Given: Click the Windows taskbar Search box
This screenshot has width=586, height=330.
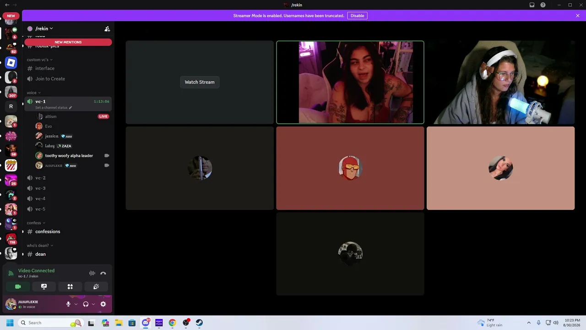Looking at the screenshot, I should point(51,323).
